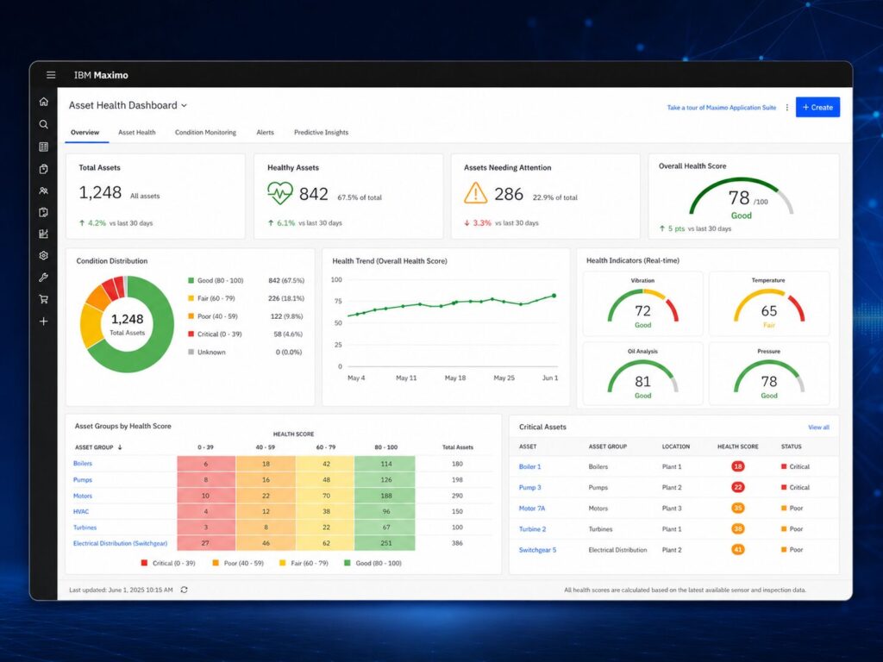Click the donut chart center 1,248 Total Assets

click(x=128, y=324)
